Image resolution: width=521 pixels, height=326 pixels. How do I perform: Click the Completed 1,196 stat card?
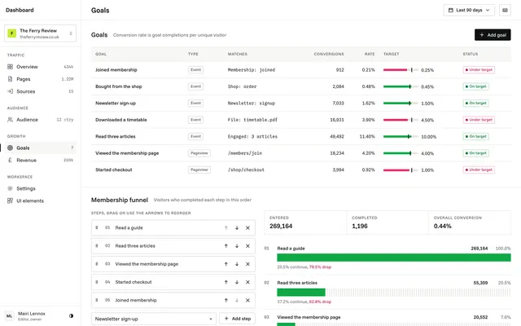click(x=387, y=222)
